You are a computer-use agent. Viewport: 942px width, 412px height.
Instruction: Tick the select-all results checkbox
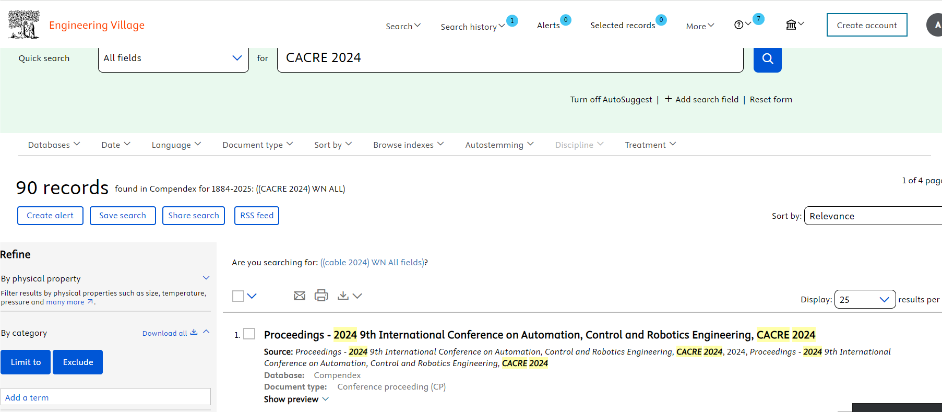pyautogui.click(x=238, y=296)
